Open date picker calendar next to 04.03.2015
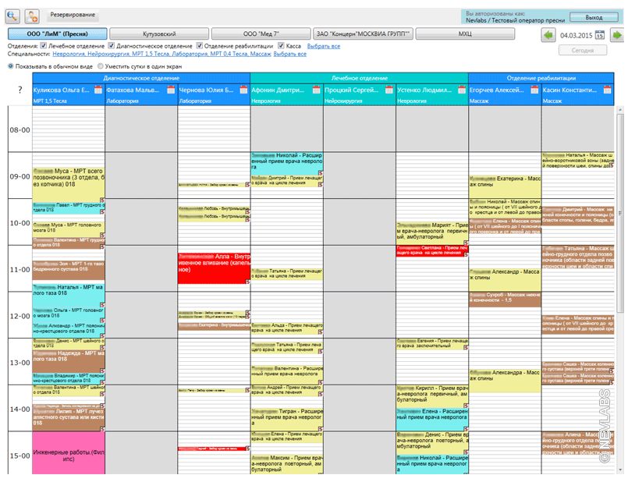Image resolution: width=628 pixels, height=482 pixels. [600, 35]
